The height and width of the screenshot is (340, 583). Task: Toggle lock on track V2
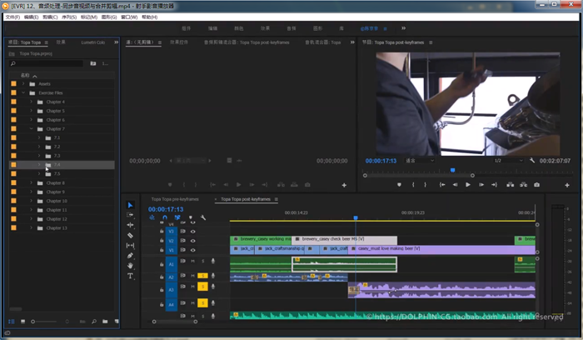click(x=162, y=241)
